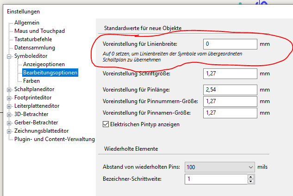Select the Allgemein settings page
This screenshot has height=196, width=293.
pos(27,23)
